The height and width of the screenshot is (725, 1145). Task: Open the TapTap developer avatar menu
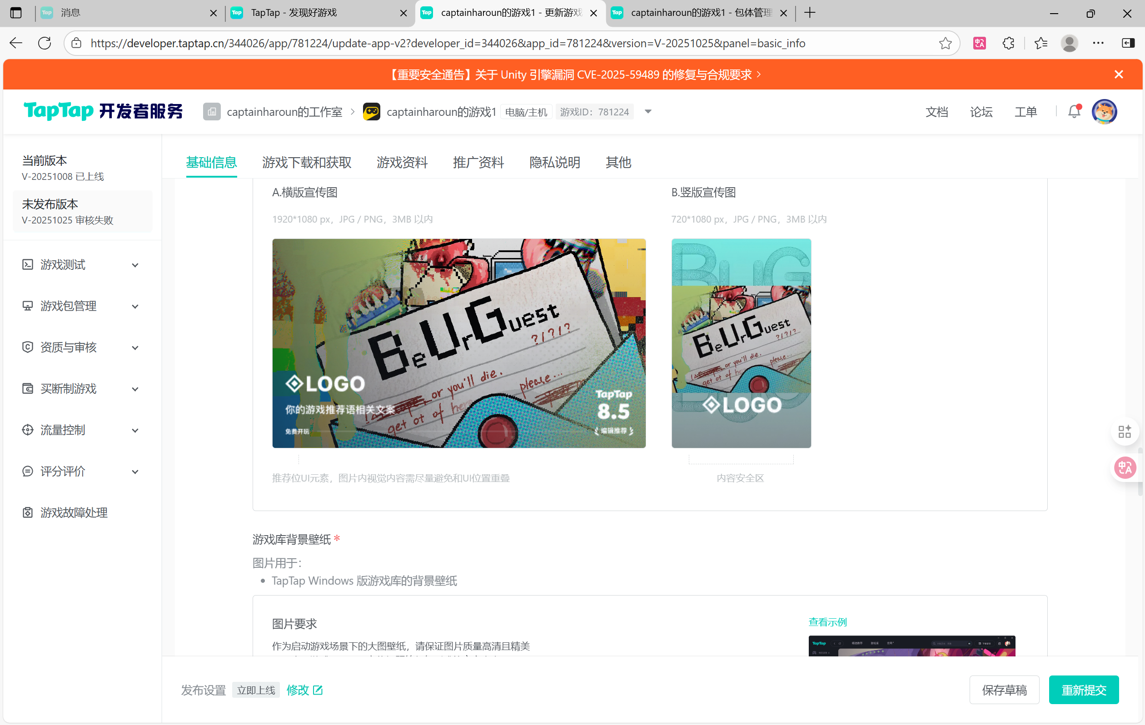click(x=1104, y=112)
